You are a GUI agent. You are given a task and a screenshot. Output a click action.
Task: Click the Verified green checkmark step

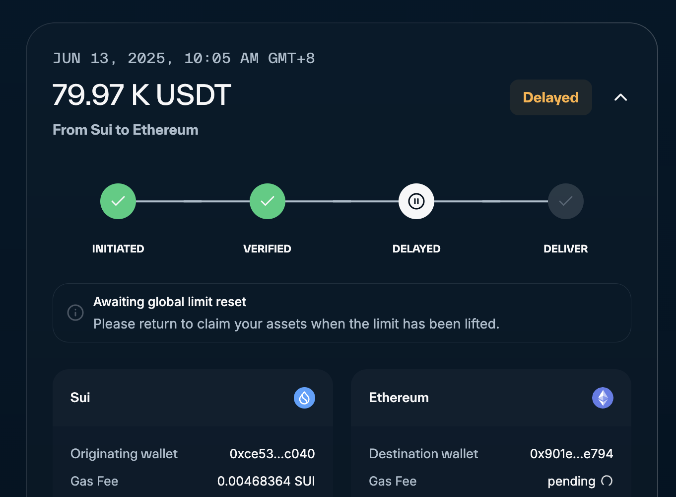268,201
